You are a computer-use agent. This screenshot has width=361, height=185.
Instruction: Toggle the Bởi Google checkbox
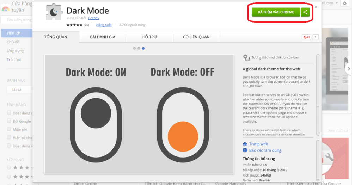[x=9, y=121]
